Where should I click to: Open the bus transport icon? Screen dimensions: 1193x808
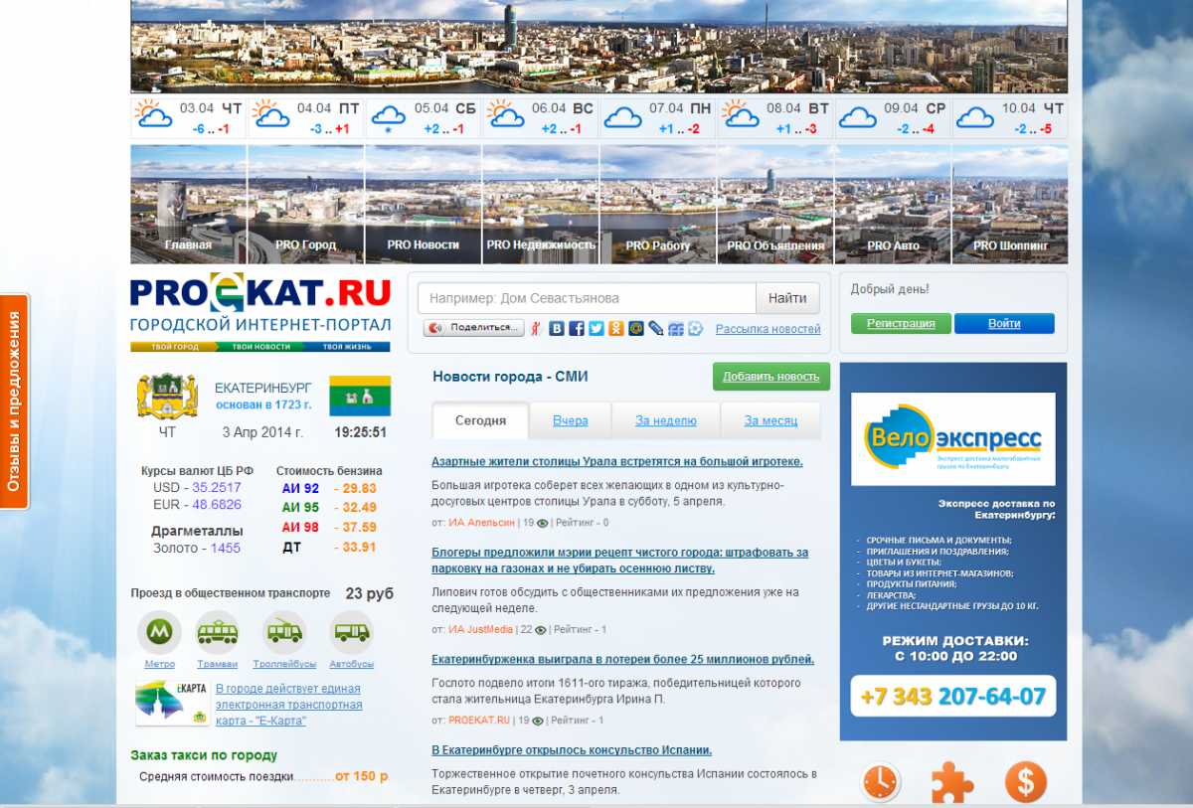tap(351, 631)
